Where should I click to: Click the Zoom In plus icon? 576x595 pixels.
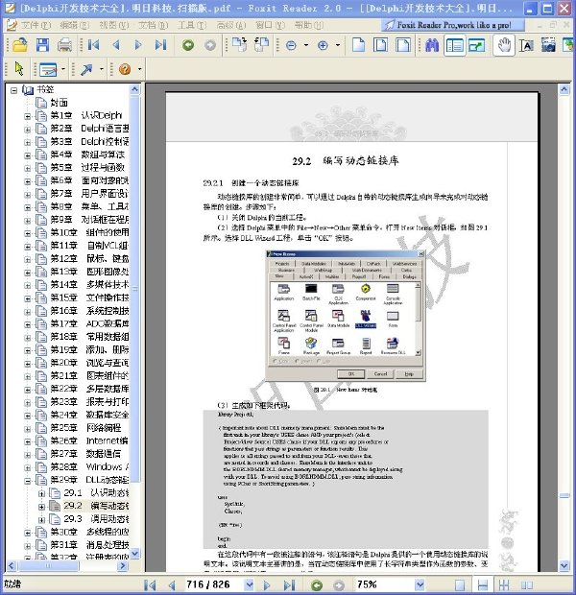point(323,45)
